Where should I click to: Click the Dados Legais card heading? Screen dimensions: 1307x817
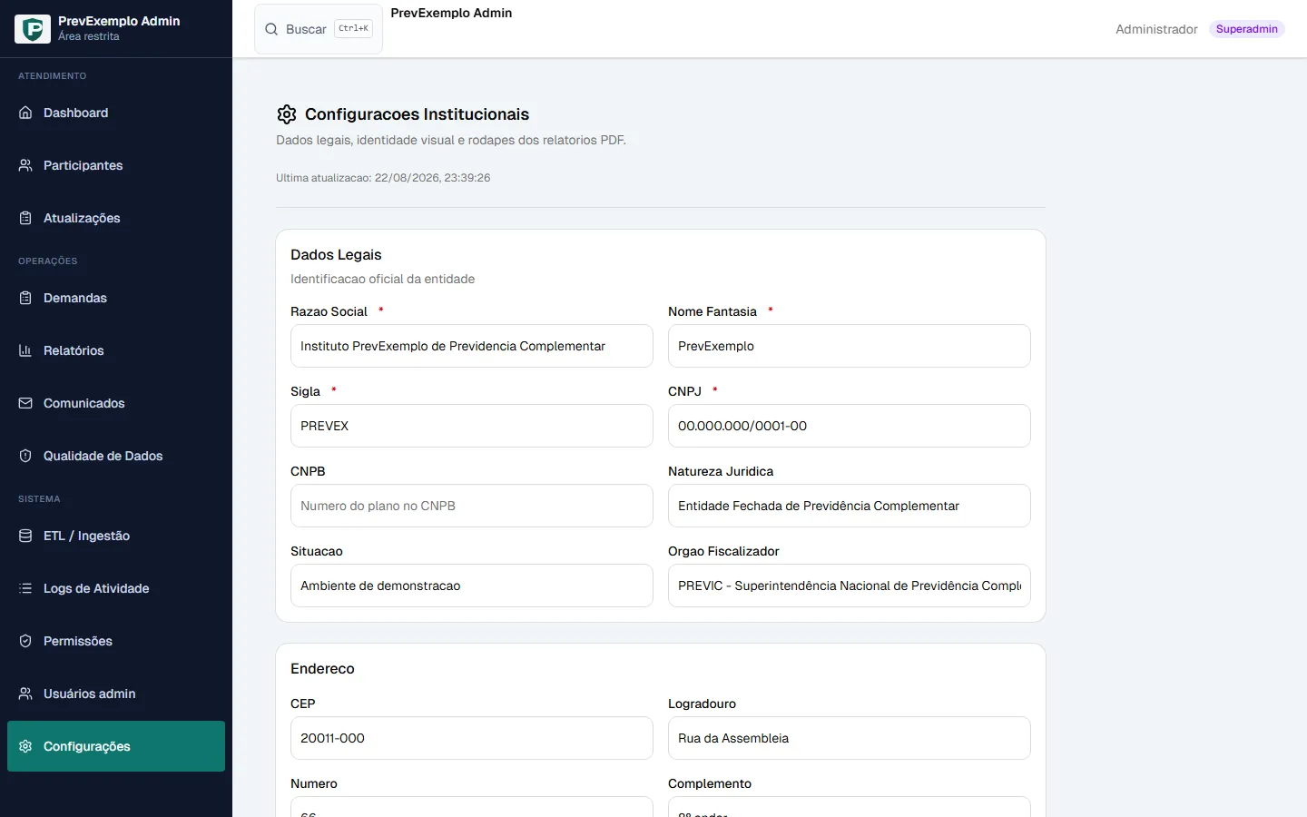336,255
